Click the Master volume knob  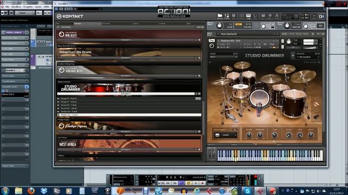click(219, 25)
